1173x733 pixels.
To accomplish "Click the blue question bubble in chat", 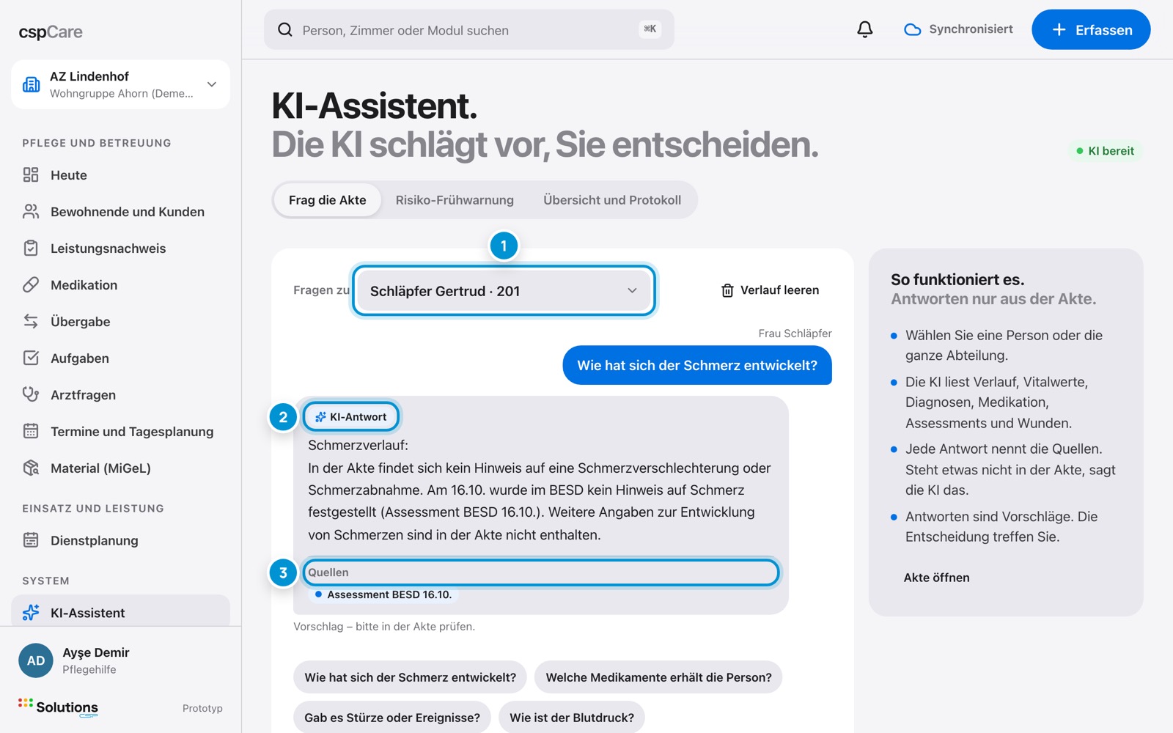I will click(x=697, y=365).
